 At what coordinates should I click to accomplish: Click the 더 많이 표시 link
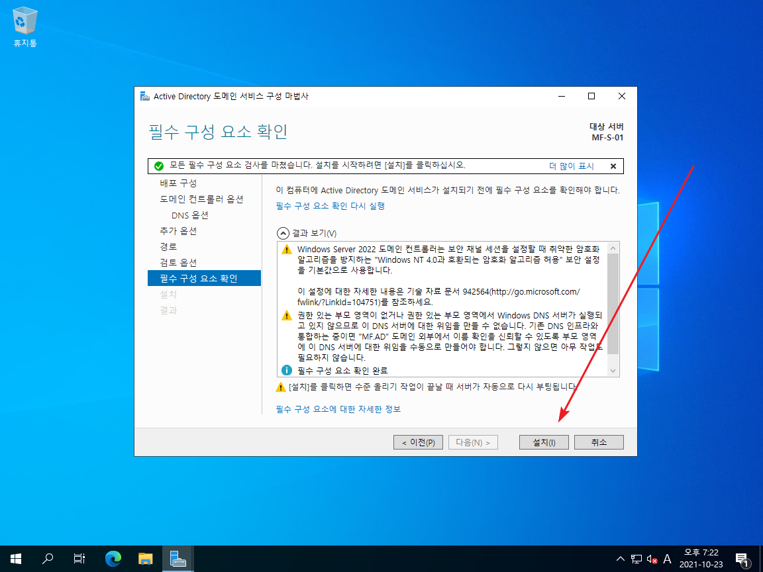[x=572, y=166]
